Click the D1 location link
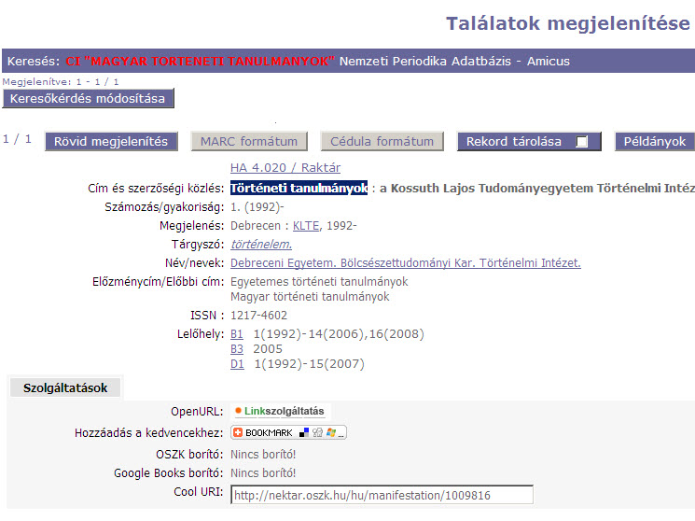 [237, 364]
